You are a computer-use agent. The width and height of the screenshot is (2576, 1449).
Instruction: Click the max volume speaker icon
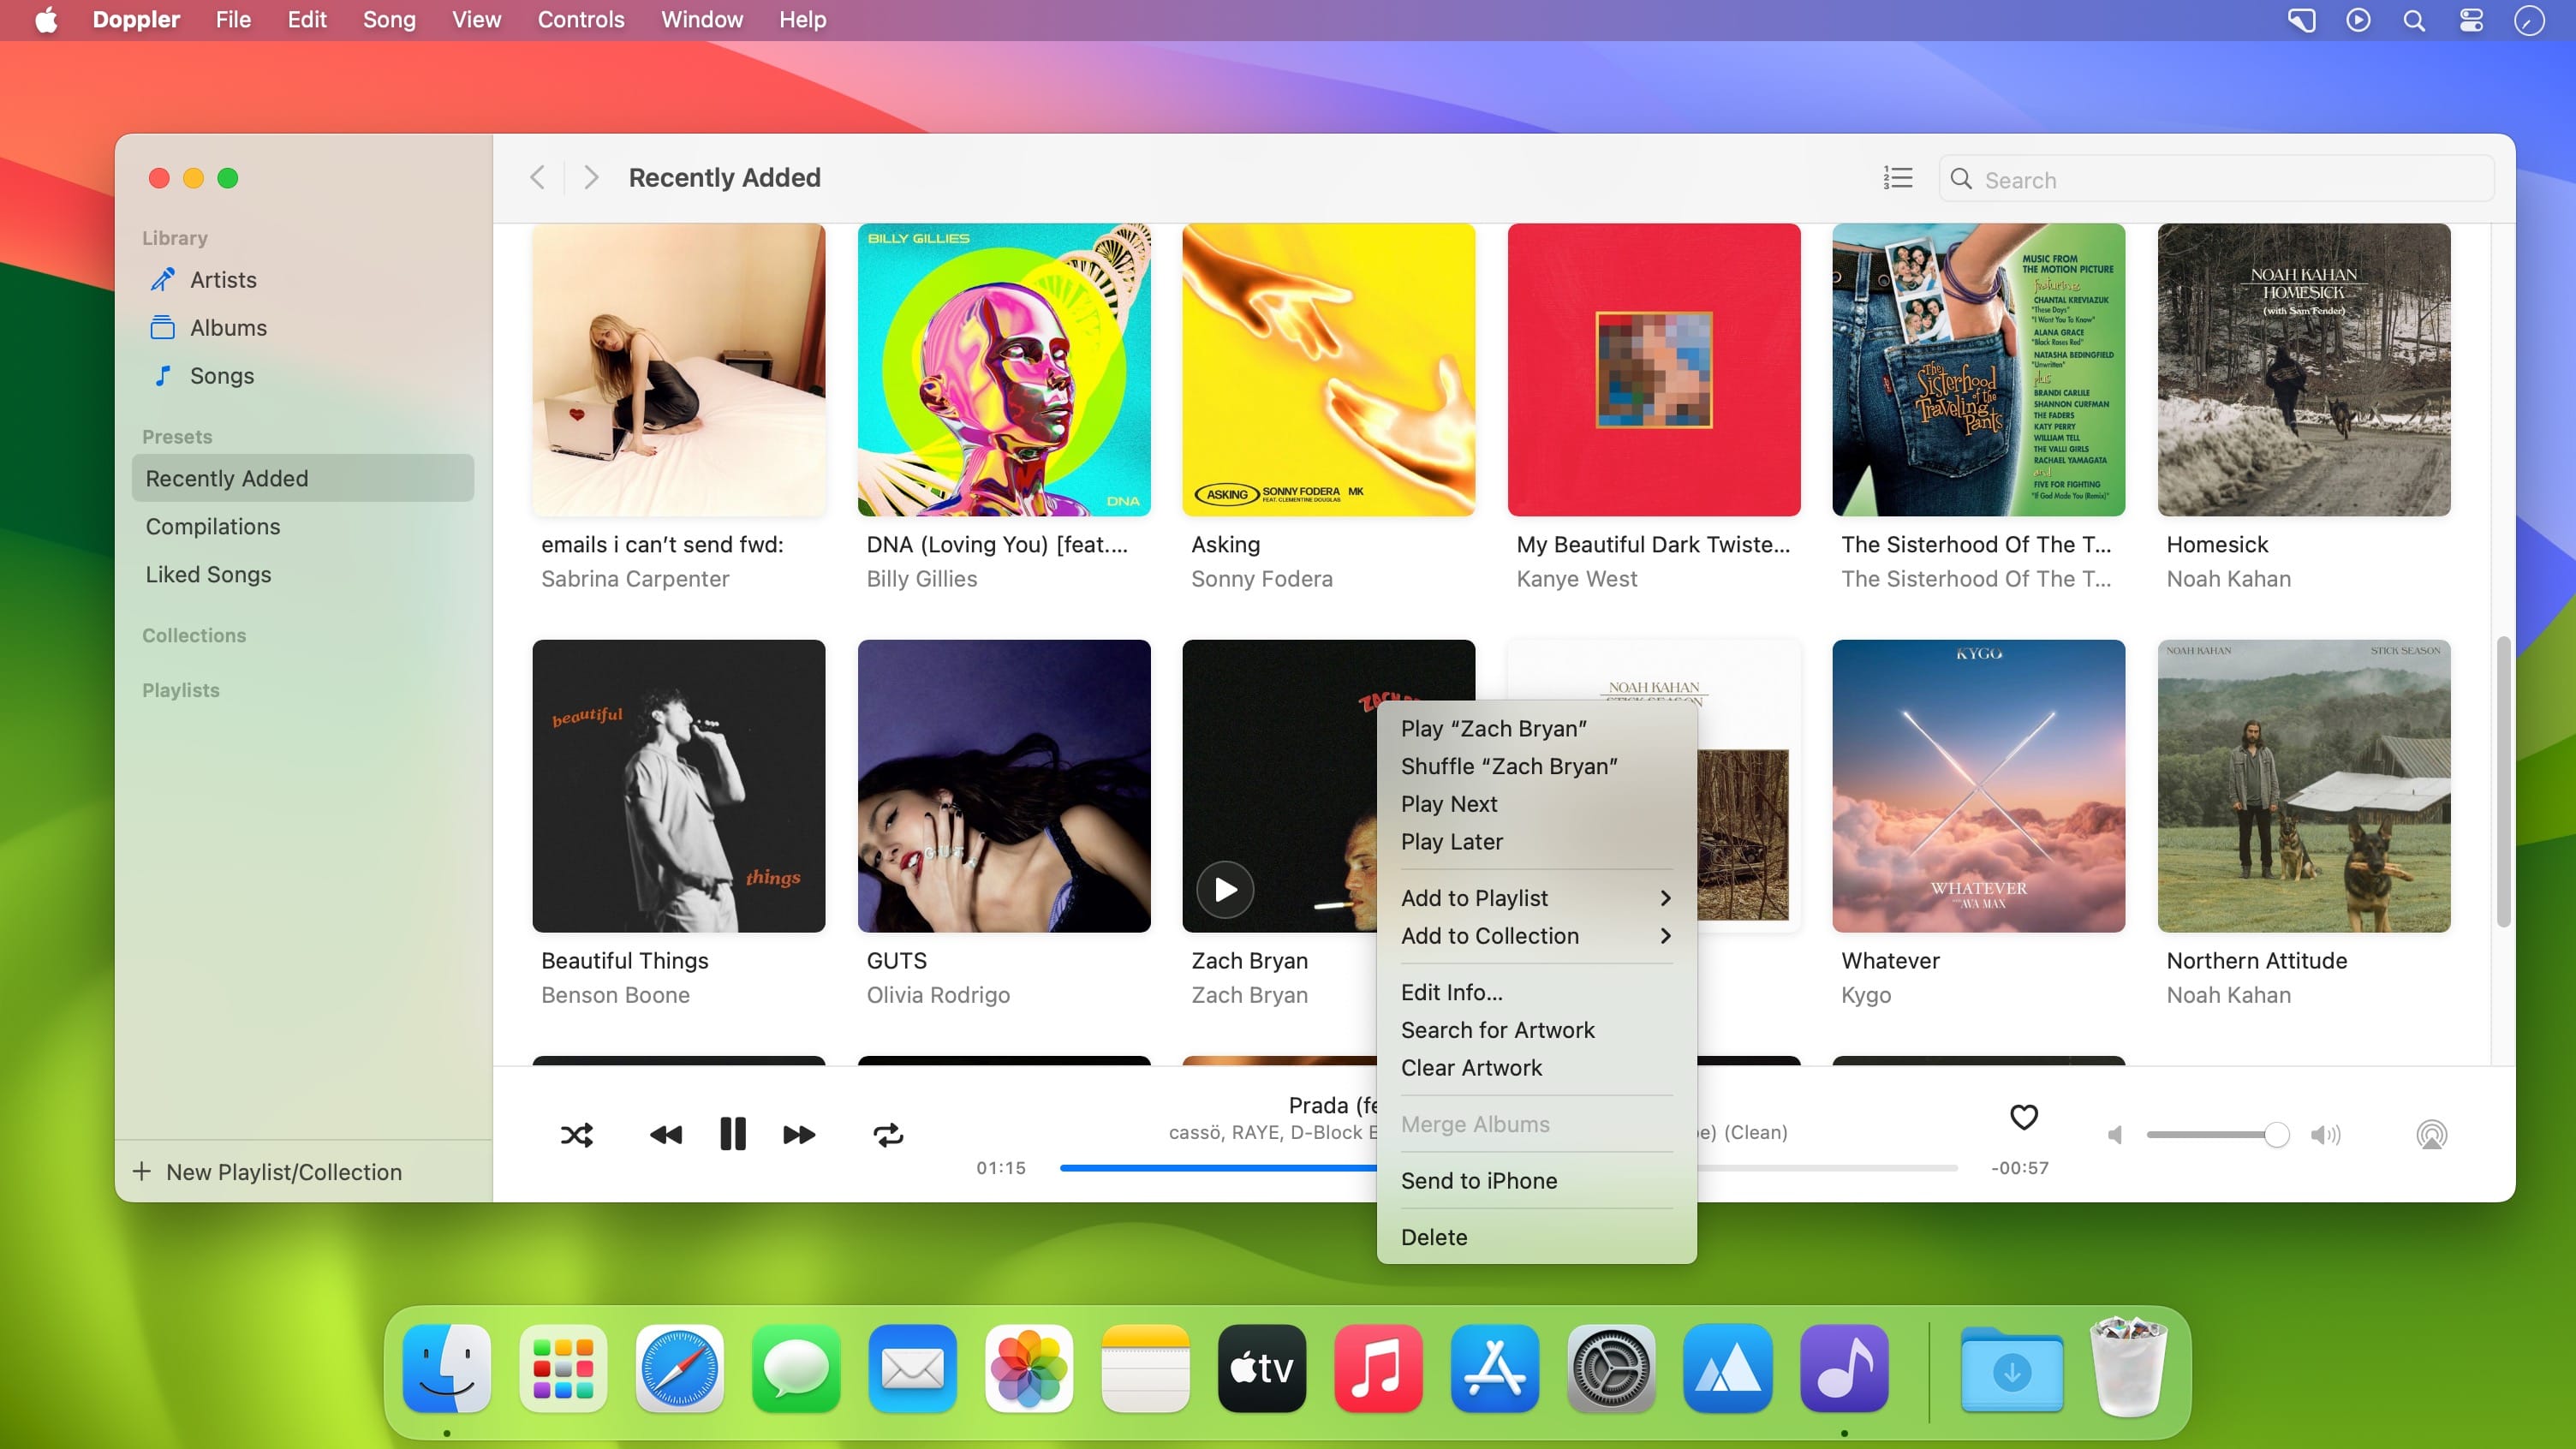(x=2325, y=1134)
